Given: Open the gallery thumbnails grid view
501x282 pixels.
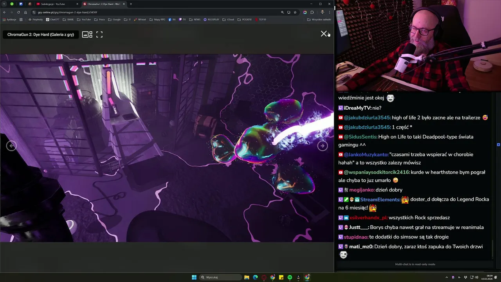Looking at the screenshot, I should pyautogui.click(x=87, y=34).
